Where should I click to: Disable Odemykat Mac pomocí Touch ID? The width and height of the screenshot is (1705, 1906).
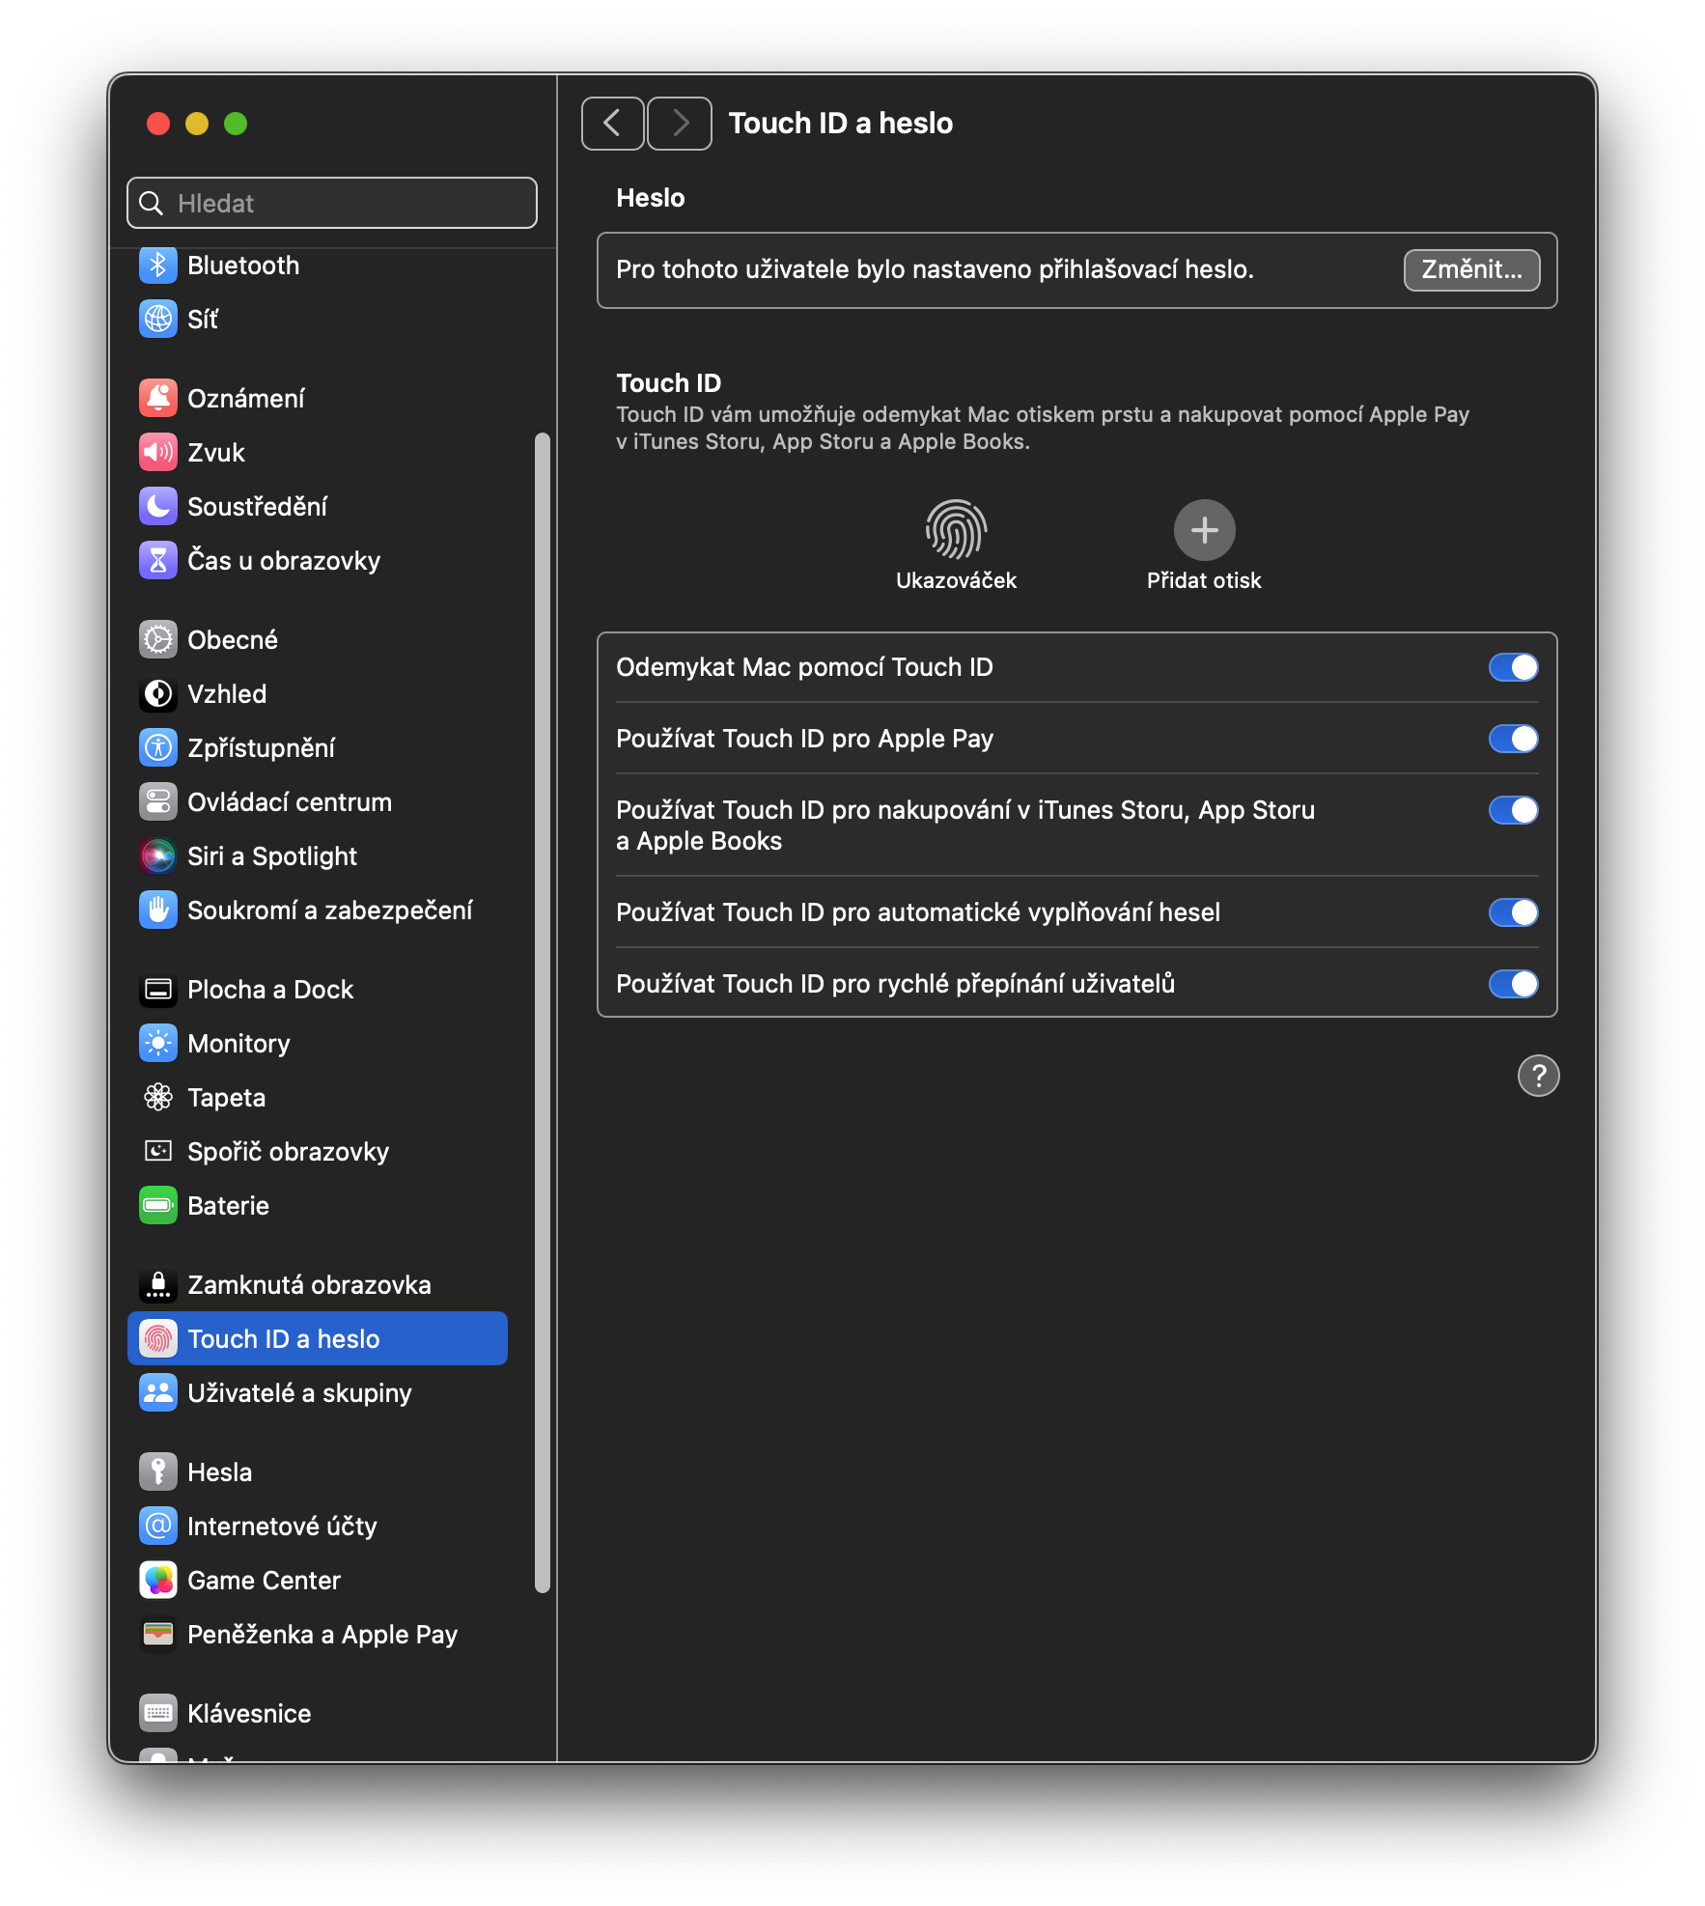tap(1513, 667)
